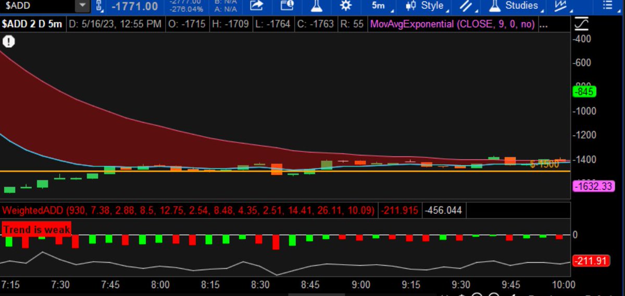Image resolution: width=625 pixels, height=296 pixels.
Task: Click the green -845 price bubble
Action: point(584,92)
